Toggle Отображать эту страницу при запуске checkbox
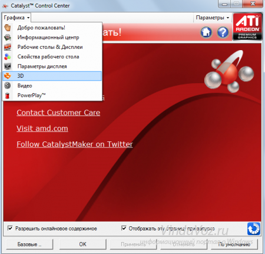 [x=124, y=228]
